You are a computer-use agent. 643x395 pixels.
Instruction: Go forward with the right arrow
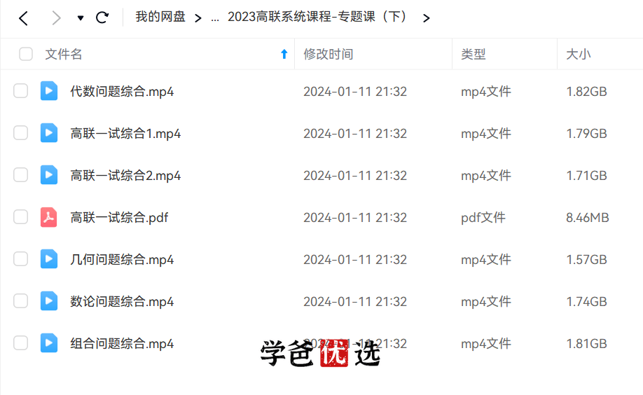(56, 18)
